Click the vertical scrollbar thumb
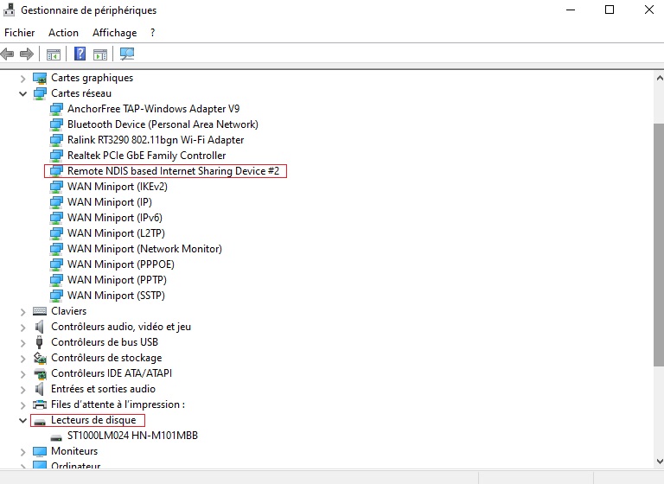Screen dimensions: 664x484 tap(659, 245)
